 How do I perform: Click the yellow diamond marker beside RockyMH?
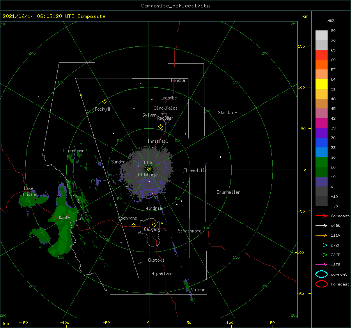(104, 102)
